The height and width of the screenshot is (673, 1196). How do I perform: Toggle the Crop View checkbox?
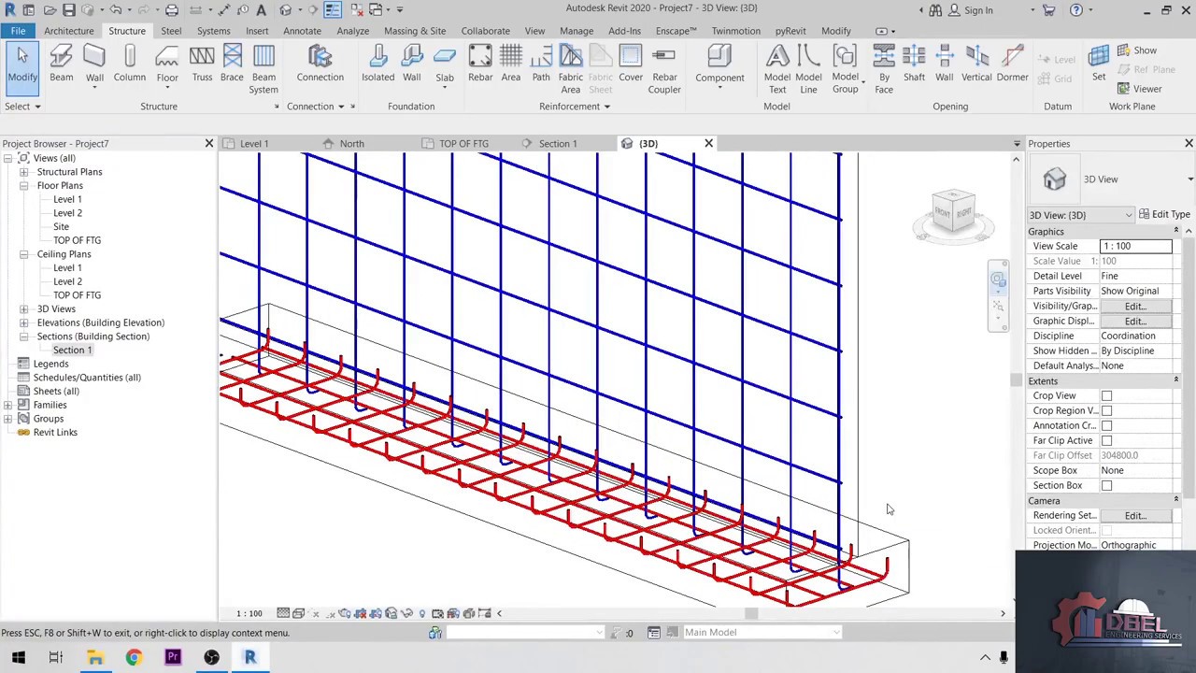click(x=1106, y=395)
